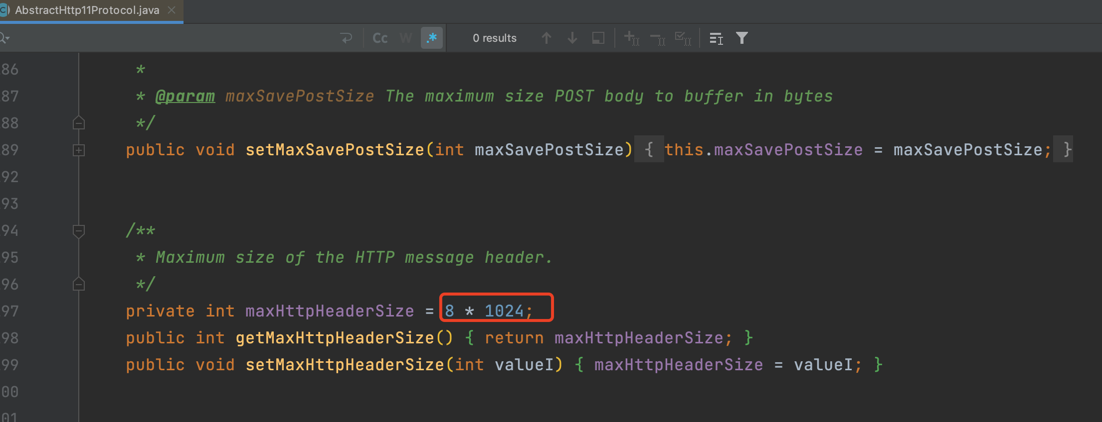Toggle Match Case (Cc) option
This screenshot has width=1102, height=422.
tap(380, 38)
